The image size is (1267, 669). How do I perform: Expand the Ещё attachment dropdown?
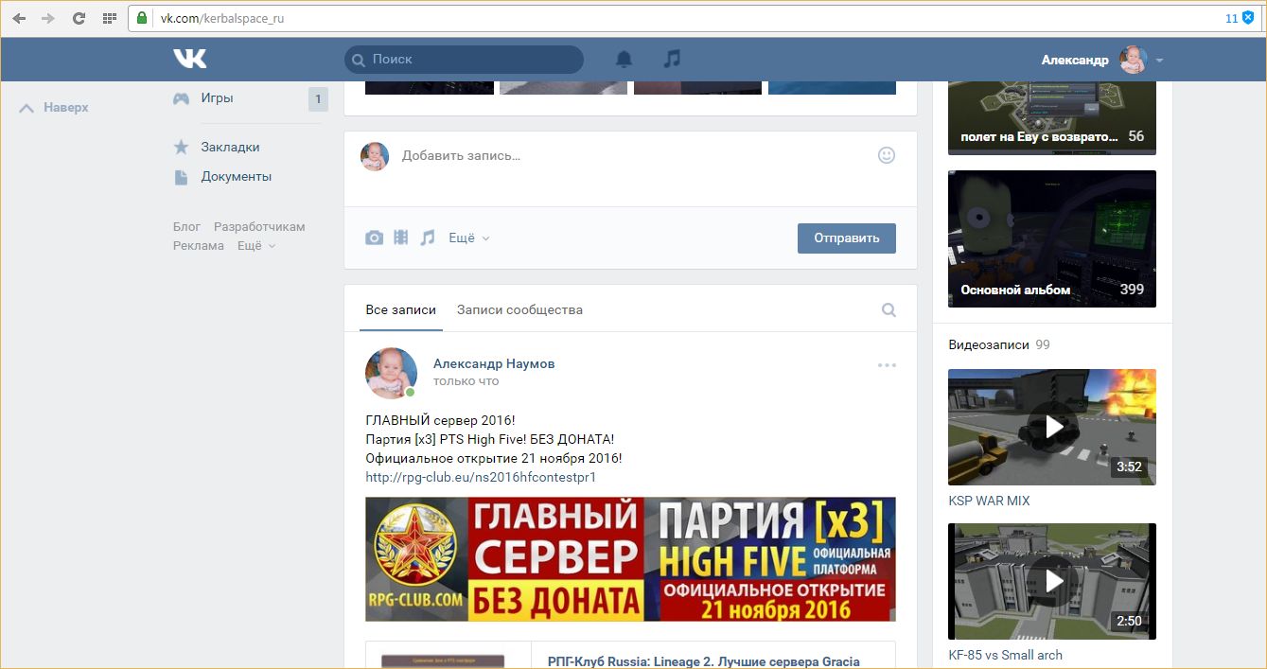point(469,238)
